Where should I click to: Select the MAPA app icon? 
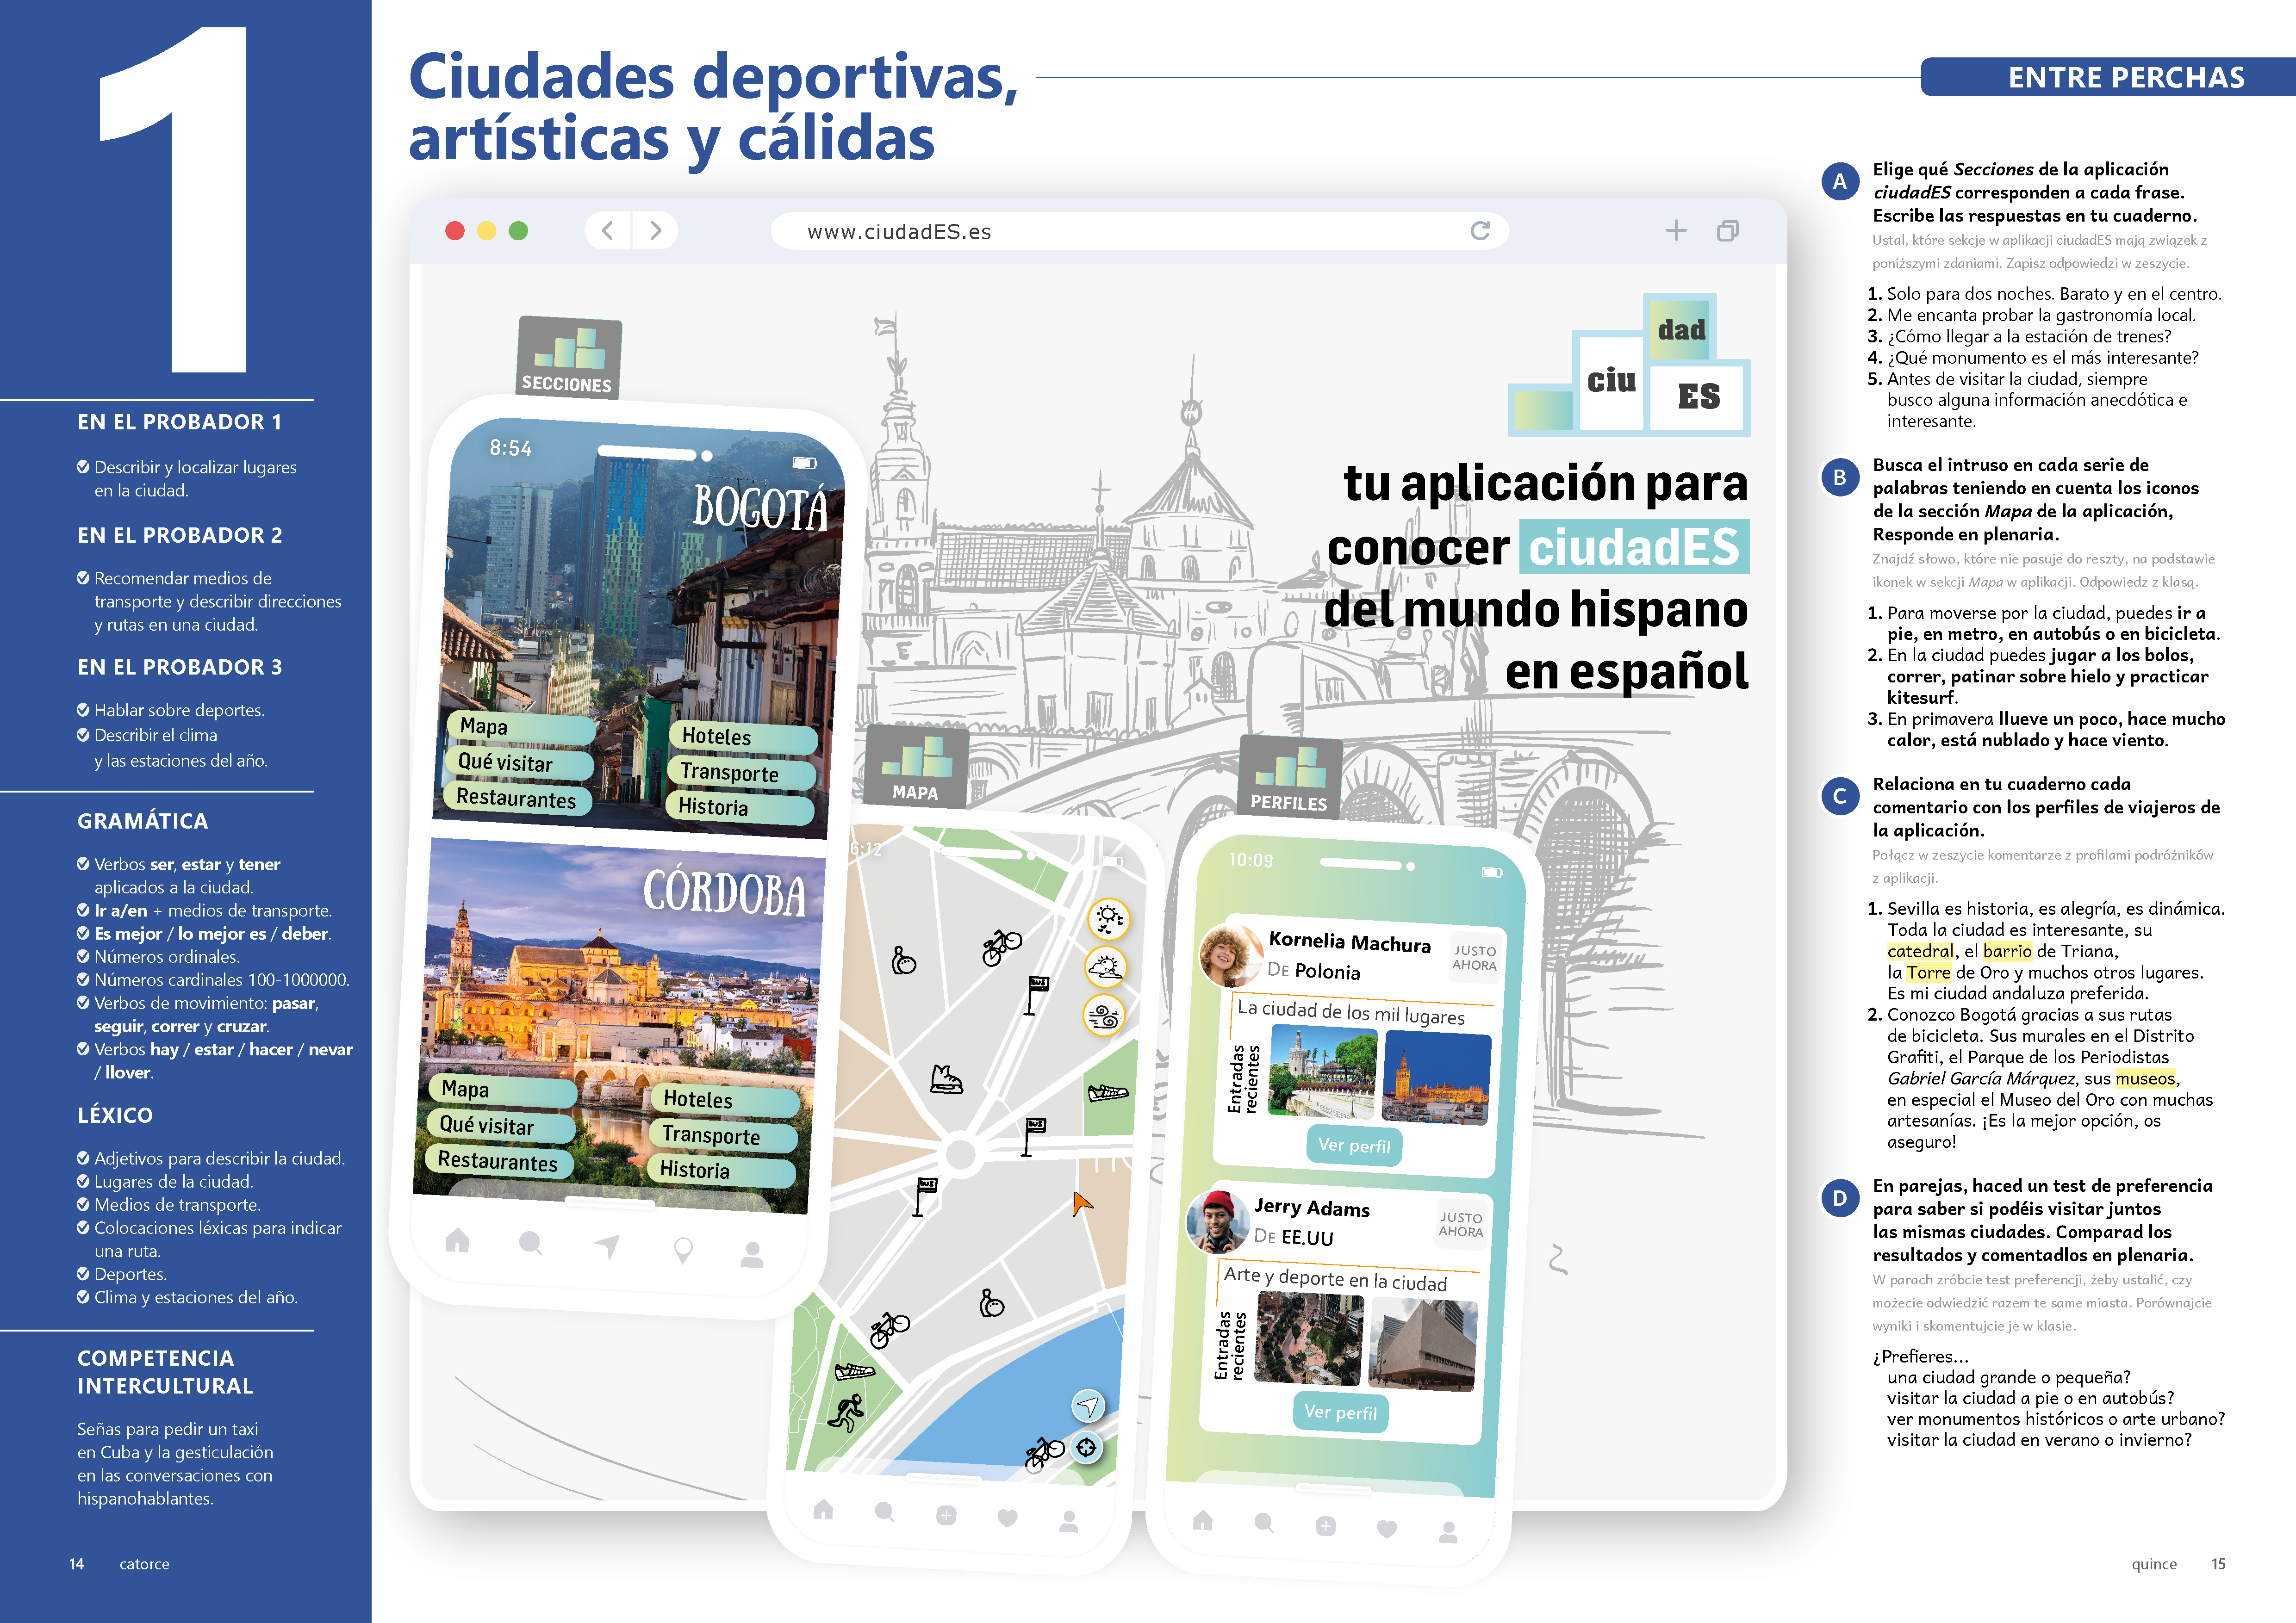916,767
